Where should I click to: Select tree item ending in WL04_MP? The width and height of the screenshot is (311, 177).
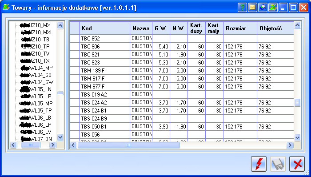(37, 68)
